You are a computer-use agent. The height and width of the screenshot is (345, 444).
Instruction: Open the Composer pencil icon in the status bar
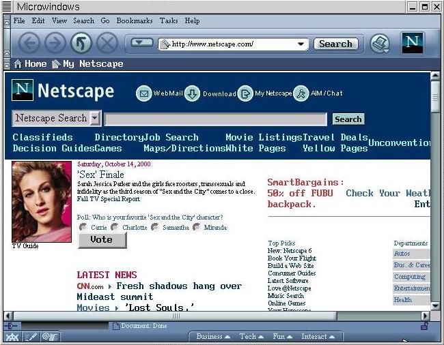point(31,337)
